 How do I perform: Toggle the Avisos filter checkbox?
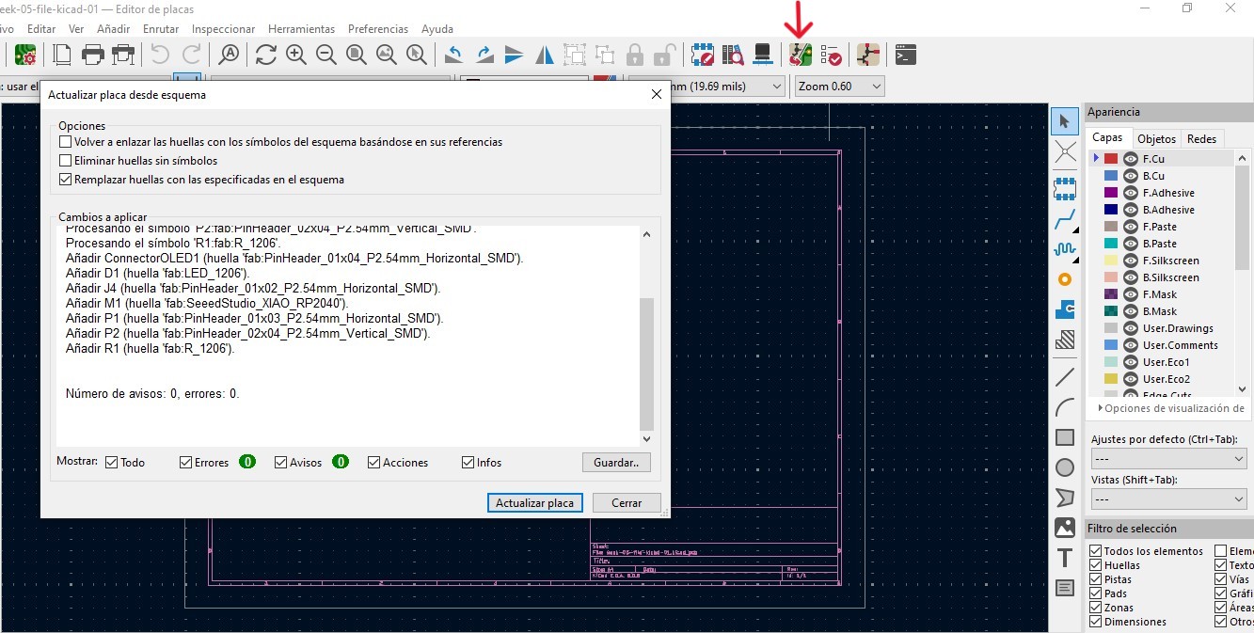pyautogui.click(x=280, y=462)
